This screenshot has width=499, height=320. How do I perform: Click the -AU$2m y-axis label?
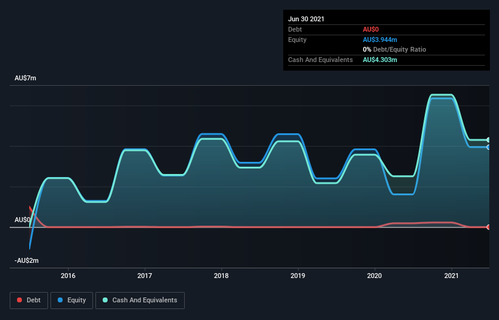[x=27, y=260]
